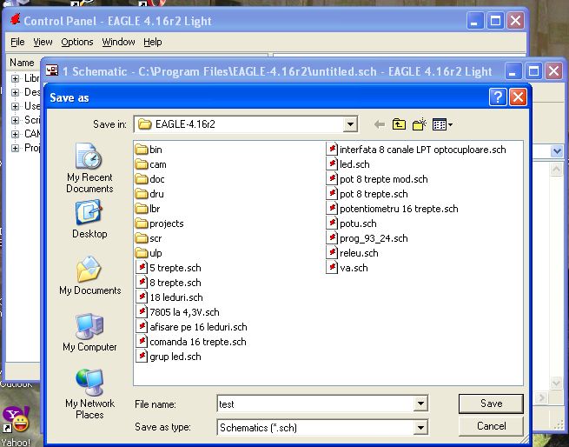
Task: Click the Save as help question button
Action: coord(498,97)
